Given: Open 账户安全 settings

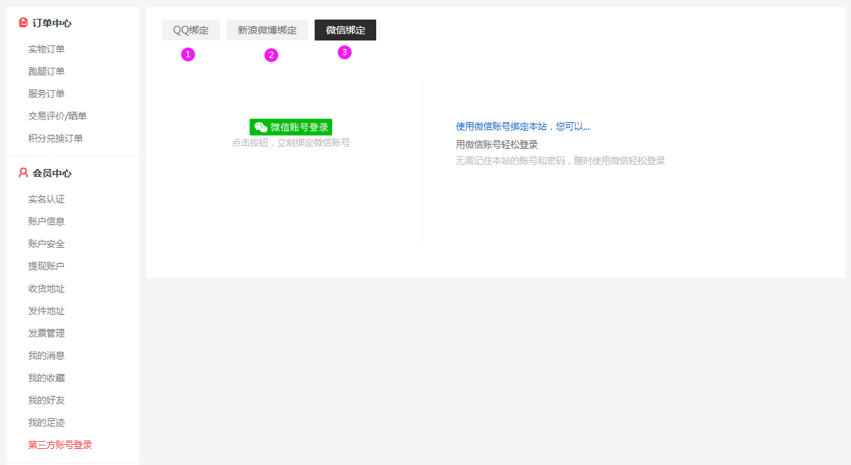Looking at the screenshot, I should [x=46, y=244].
